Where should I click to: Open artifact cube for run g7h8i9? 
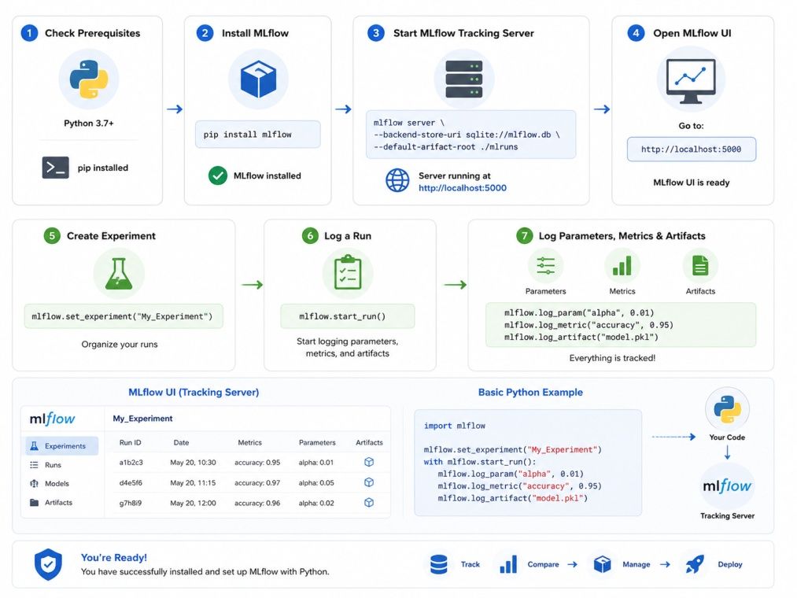point(369,503)
